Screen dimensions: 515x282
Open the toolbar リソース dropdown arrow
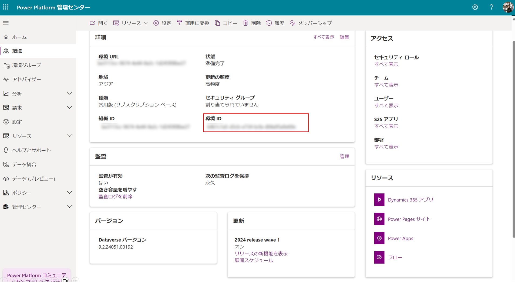(146, 23)
